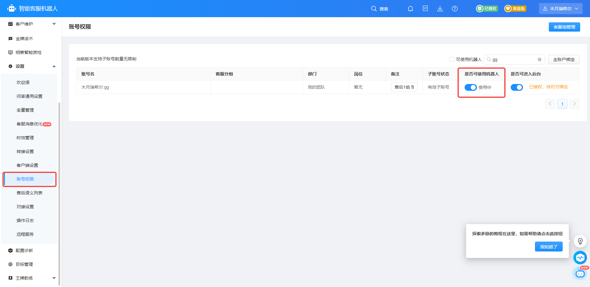Click the 已授权 badge

(487, 9)
